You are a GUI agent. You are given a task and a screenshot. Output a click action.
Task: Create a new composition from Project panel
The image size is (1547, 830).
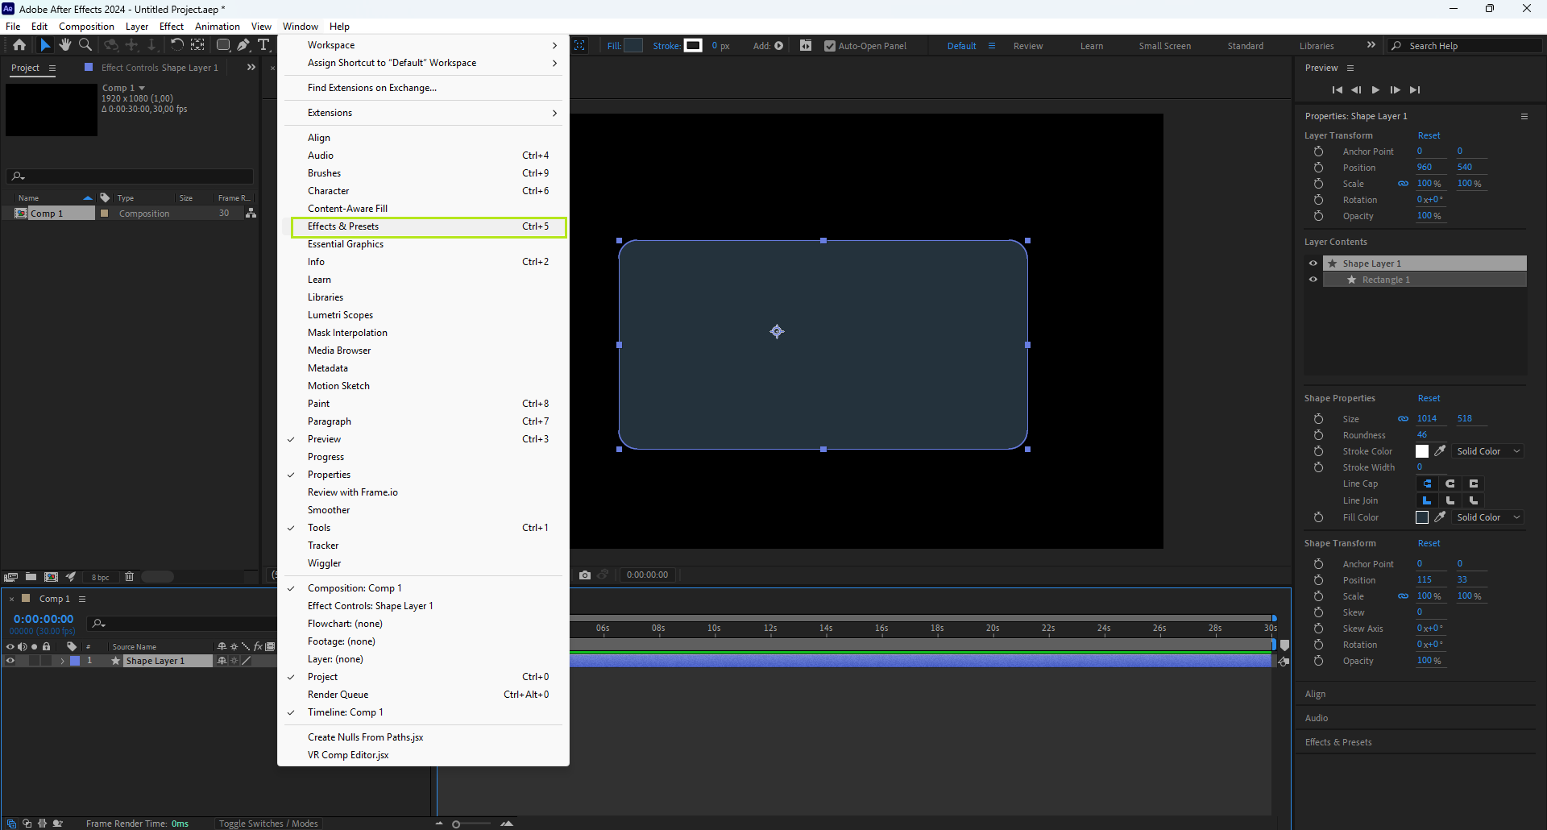pyautogui.click(x=51, y=577)
